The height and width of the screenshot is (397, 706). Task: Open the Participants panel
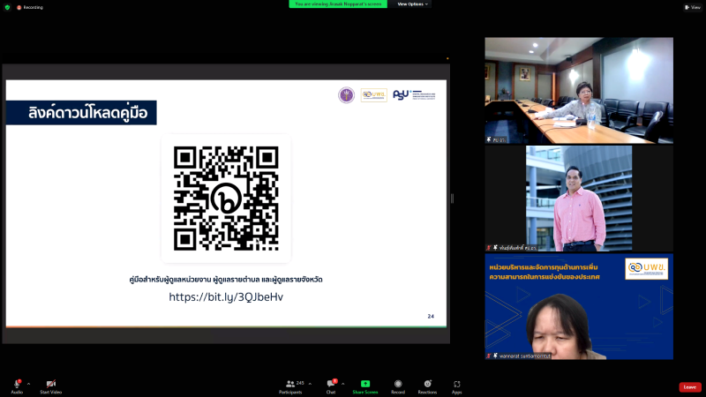290,386
